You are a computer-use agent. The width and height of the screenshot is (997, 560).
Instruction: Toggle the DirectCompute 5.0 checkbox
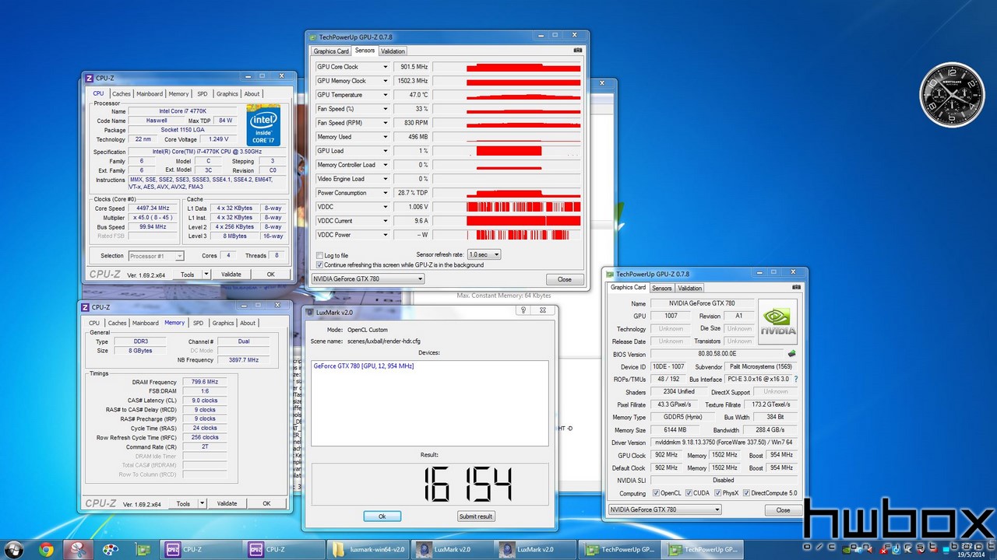pyautogui.click(x=746, y=493)
